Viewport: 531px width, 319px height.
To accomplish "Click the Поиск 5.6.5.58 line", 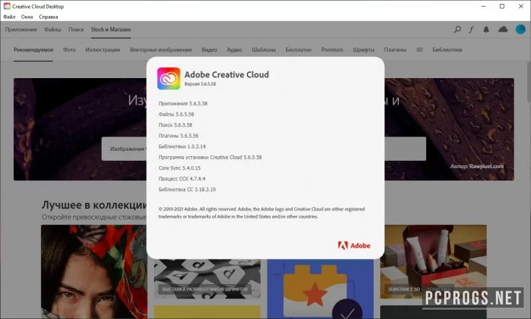I will click(x=175, y=125).
